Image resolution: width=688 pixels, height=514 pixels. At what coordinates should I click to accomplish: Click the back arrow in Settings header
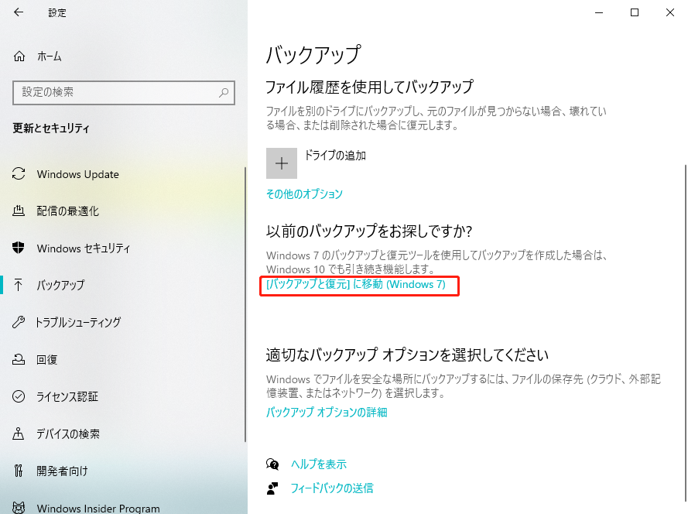tap(18, 12)
